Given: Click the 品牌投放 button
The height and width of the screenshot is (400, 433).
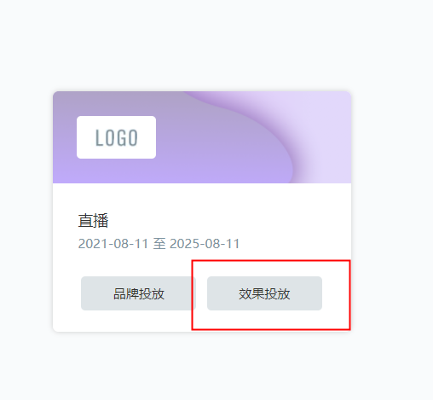Looking at the screenshot, I should (x=138, y=293).
